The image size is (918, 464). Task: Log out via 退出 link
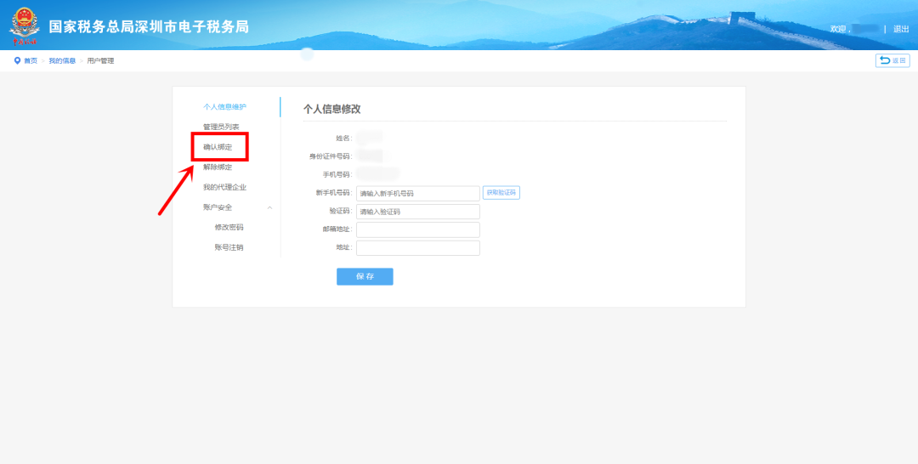pos(901,29)
